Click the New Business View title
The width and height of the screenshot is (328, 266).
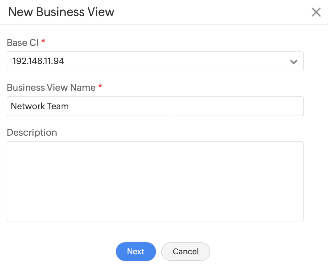click(x=61, y=12)
